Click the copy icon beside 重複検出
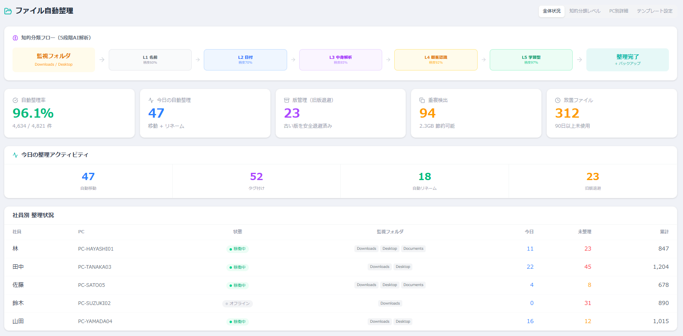This screenshot has width=683, height=336. (x=422, y=100)
